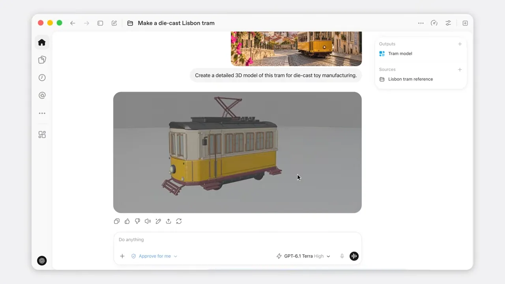Open the speedometer usage icon
Screen dimensions: 505x284
[434, 23]
